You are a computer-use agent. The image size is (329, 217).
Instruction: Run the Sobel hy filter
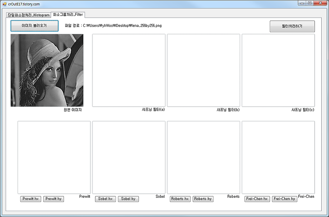(x=128, y=199)
